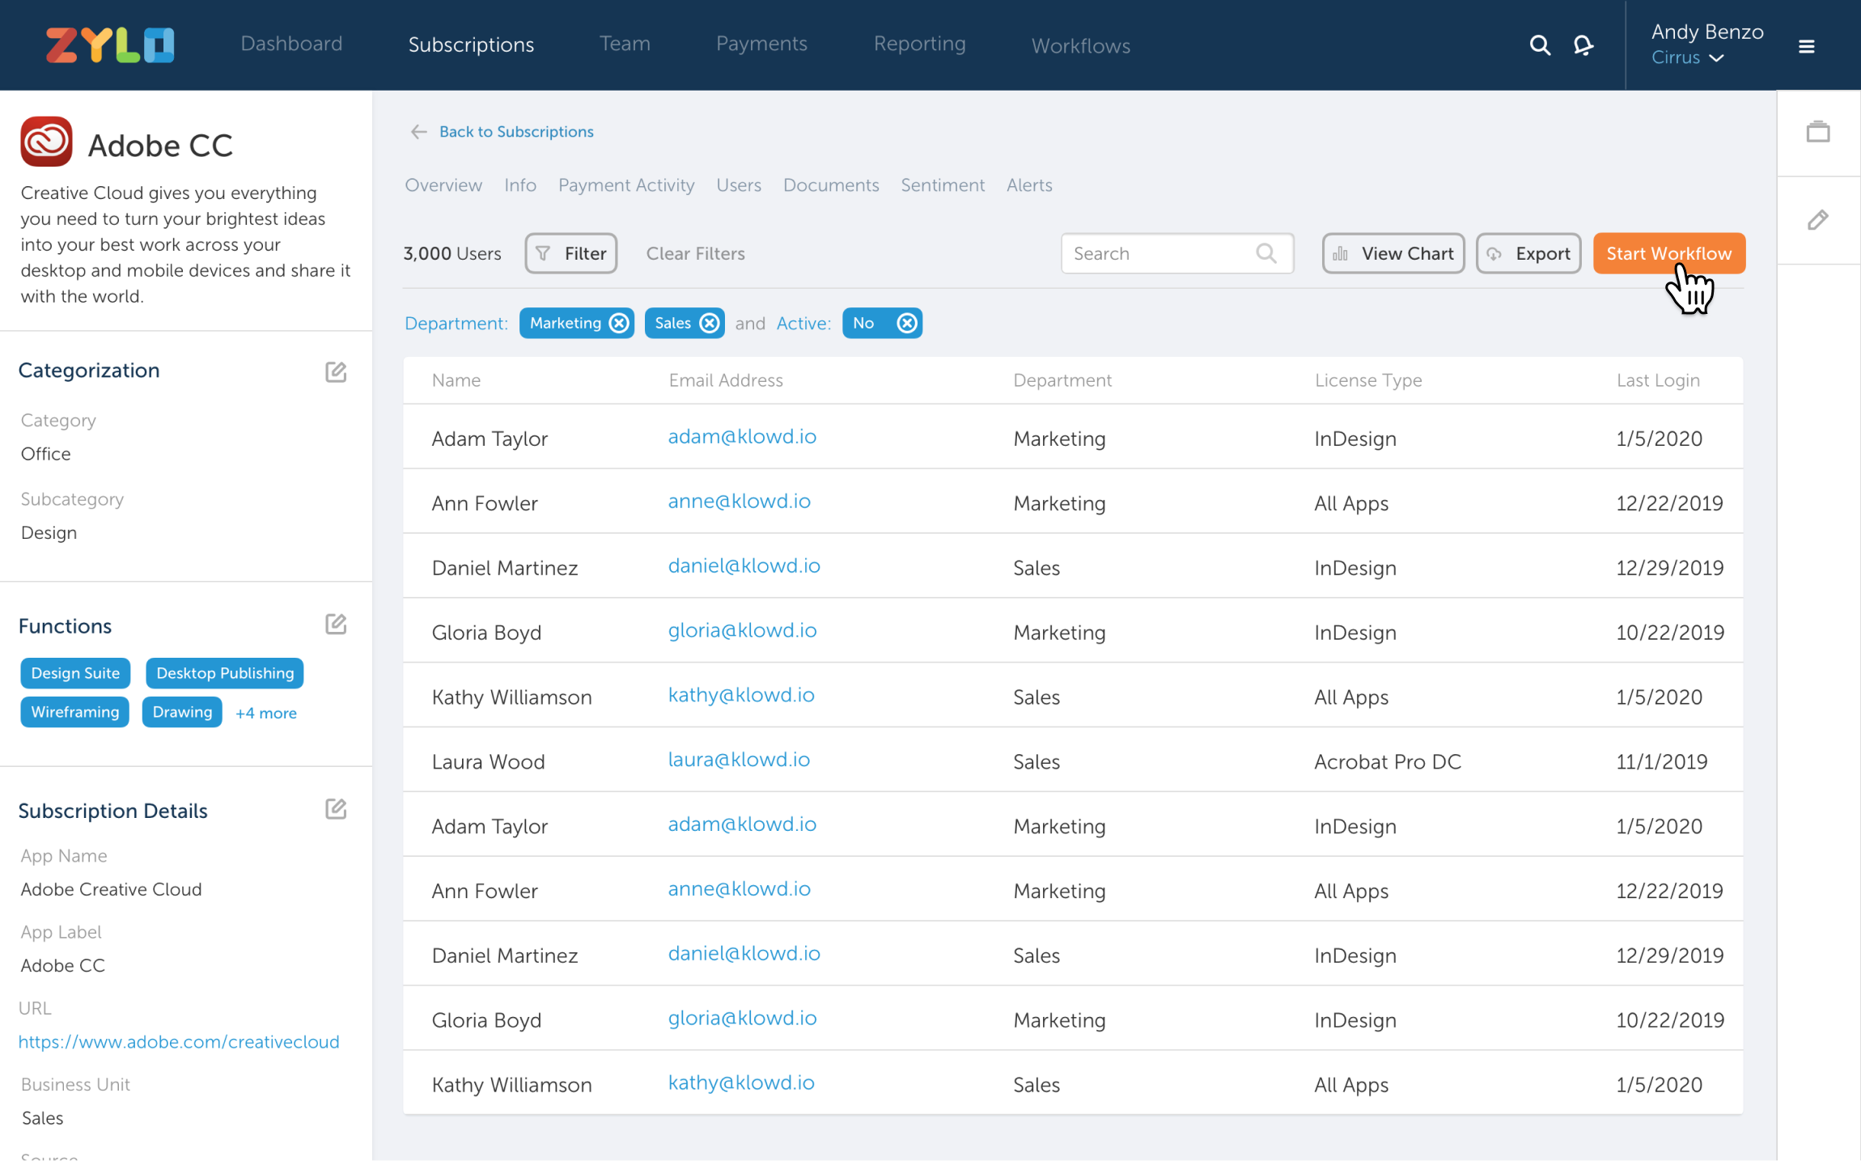Viewport: 1861px width, 1161px height.
Task: Click the View Chart button
Action: (1393, 253)
